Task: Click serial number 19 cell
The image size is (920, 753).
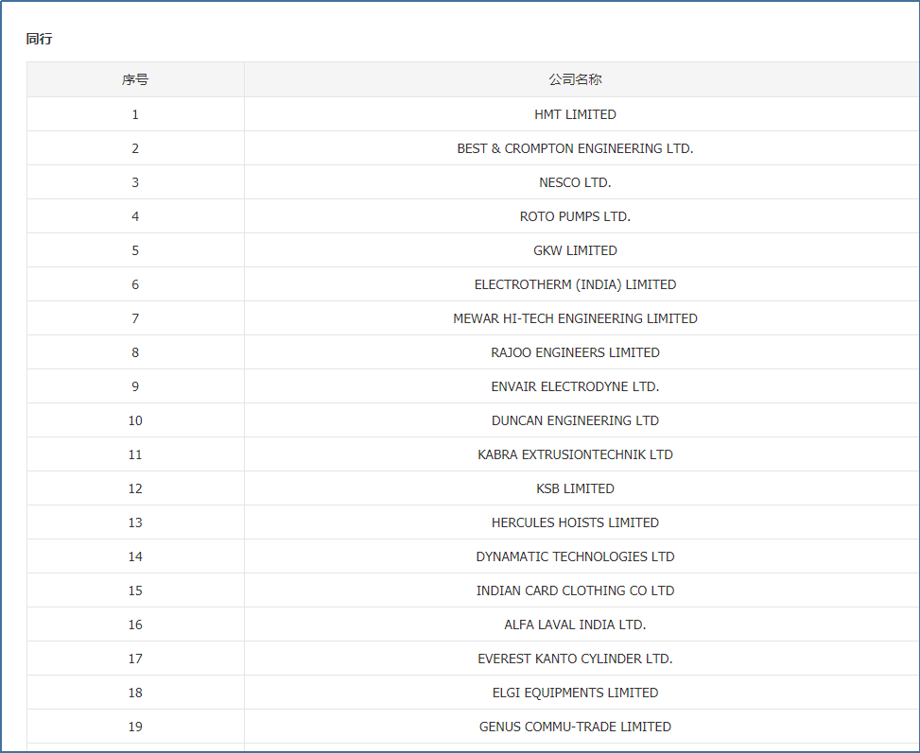Action: [x=135, y=727]
